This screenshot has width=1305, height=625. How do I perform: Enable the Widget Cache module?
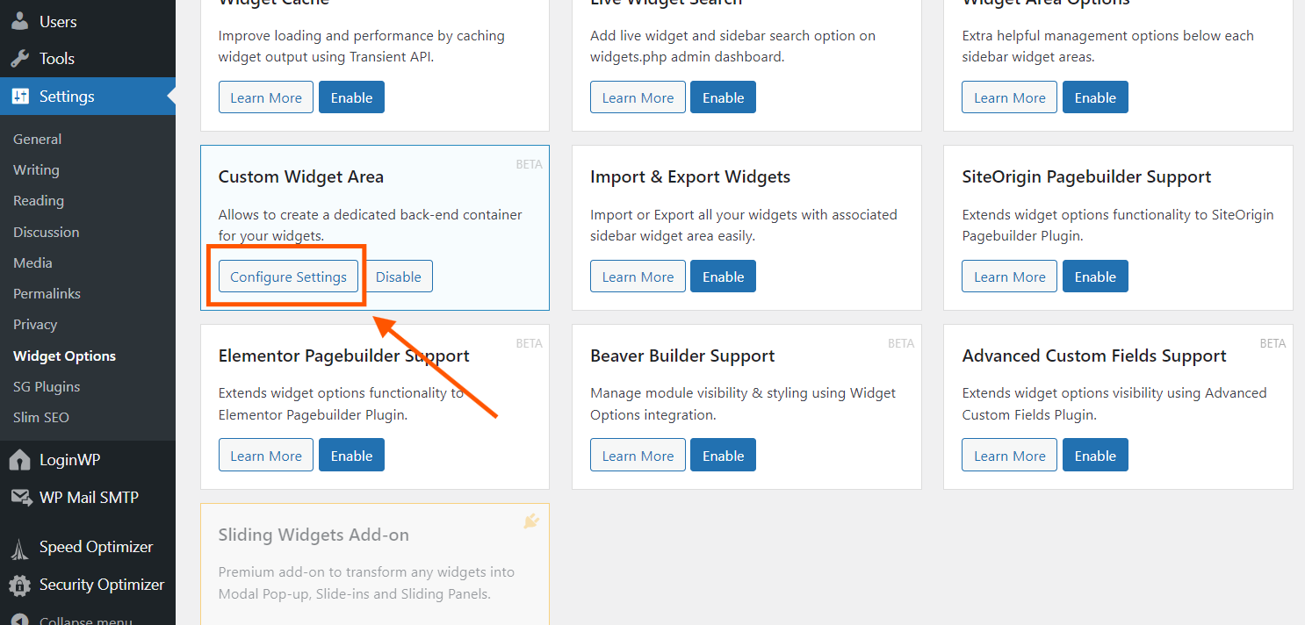coord(351,97)
